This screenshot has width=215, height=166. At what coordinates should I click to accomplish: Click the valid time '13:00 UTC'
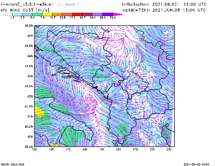[x=194, y=10]
